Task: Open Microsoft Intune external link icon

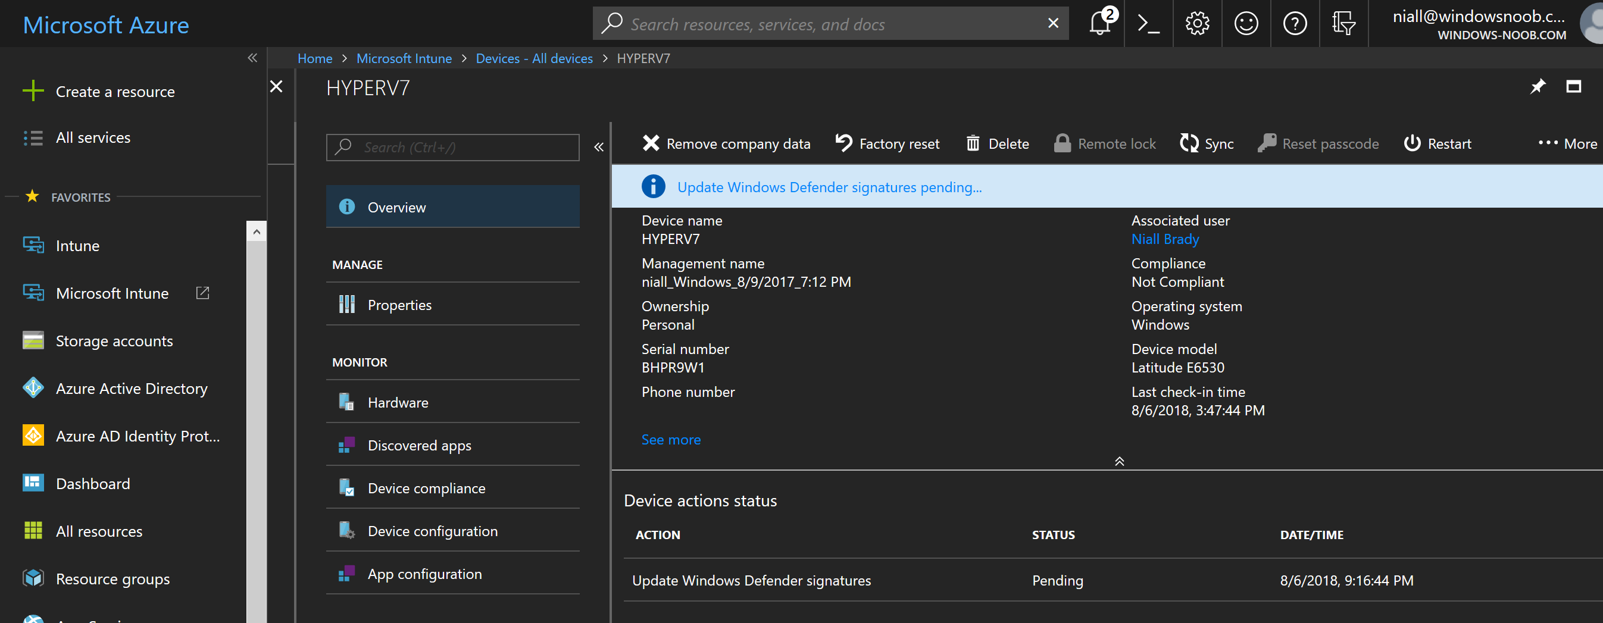Action: tap(203, 293)
